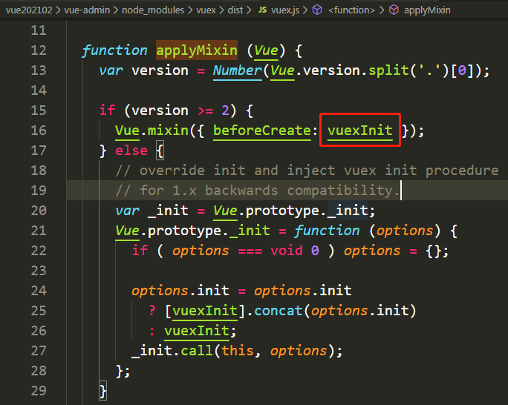Image resolution: width=508 pixels, height=405 pixels.
Task: Click the vue202102 breadcrumb folder
Action: [x=29, y=10]
